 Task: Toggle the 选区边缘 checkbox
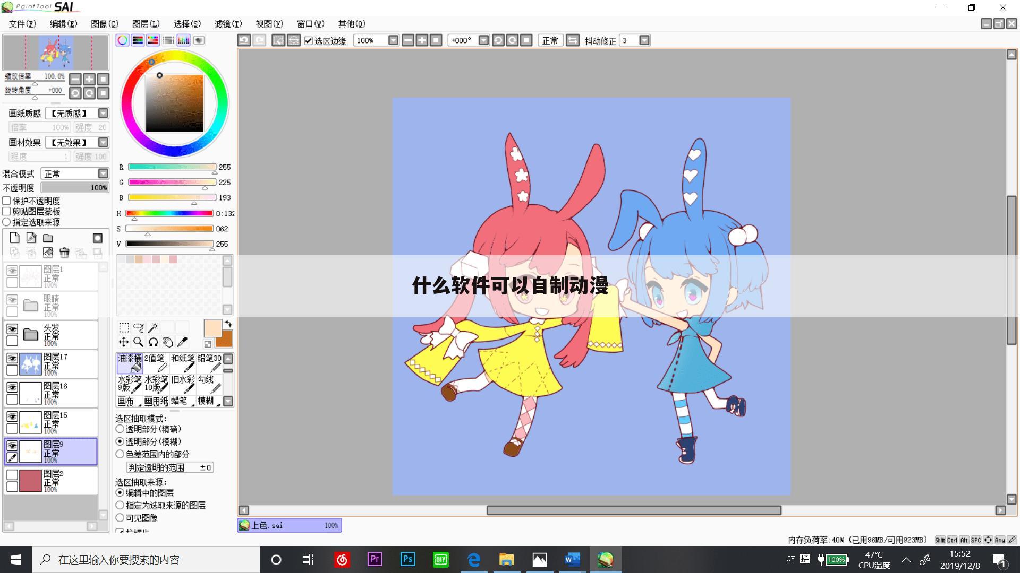click(308, 41)
